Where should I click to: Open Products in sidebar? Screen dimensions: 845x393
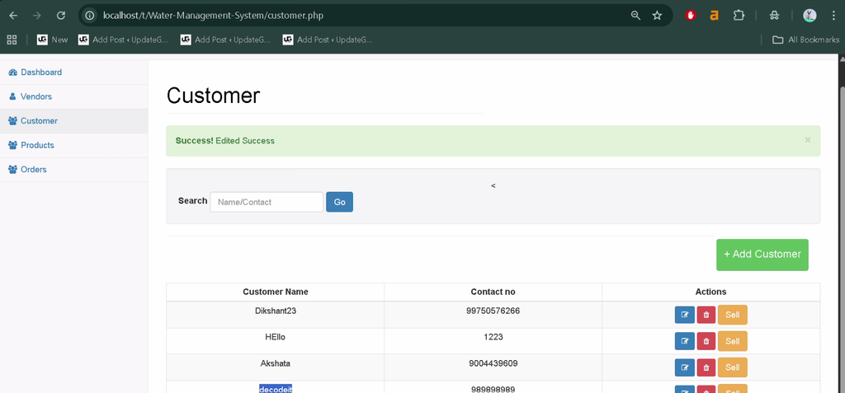pos(73,145)
